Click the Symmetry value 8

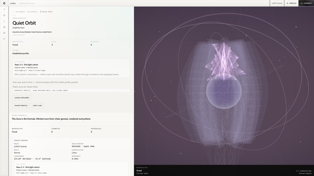(52, 132)
